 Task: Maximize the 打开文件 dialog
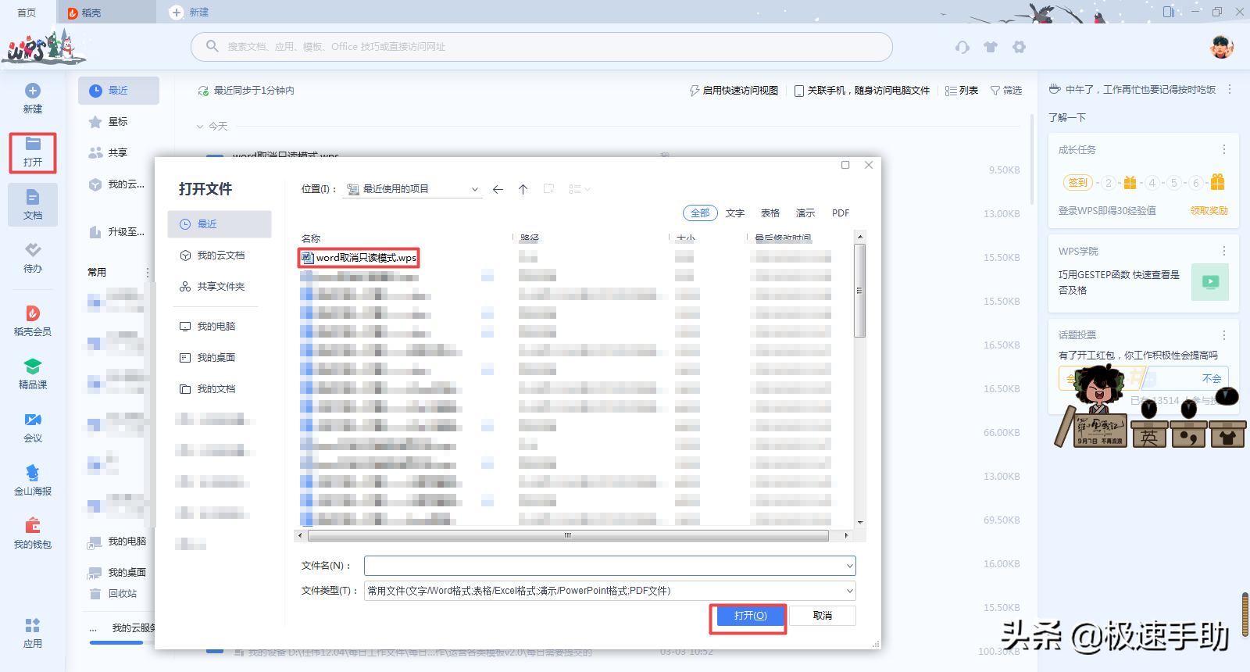(845, 165)
